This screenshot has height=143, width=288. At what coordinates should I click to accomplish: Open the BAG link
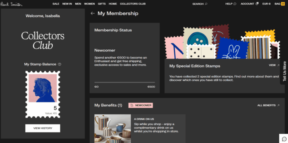277,4
